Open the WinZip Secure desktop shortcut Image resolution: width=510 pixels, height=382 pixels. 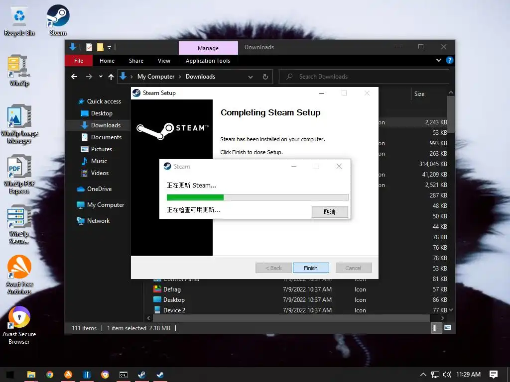19,224
